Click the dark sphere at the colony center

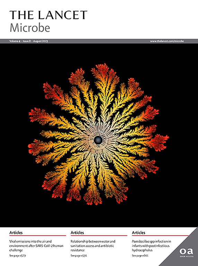point(98,140)
